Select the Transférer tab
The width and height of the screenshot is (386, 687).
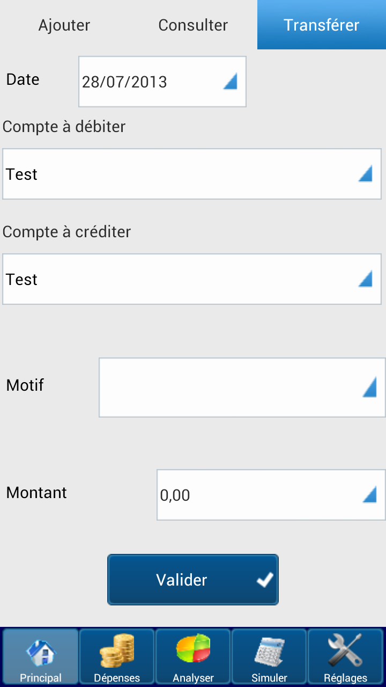click(322, 25)
